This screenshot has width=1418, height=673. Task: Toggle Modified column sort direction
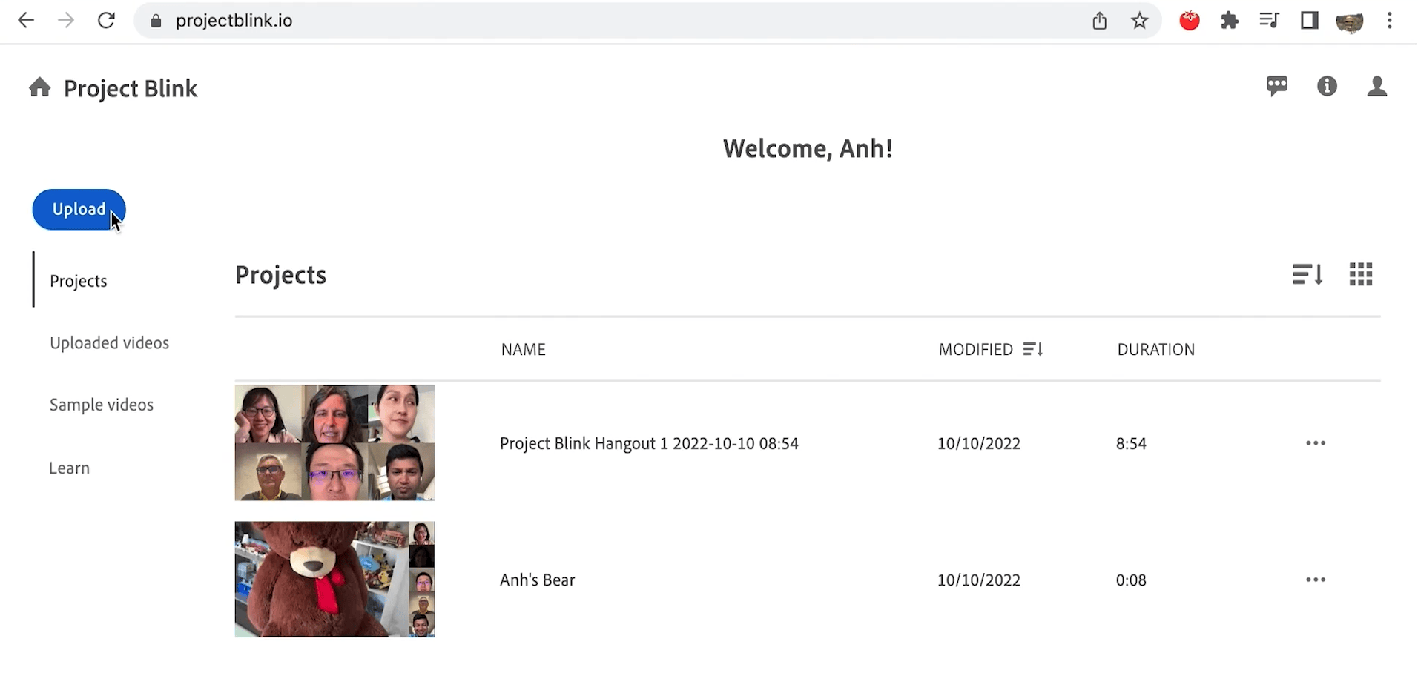1034,348
